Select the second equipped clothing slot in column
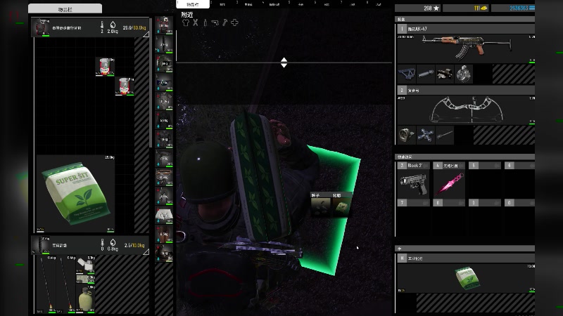Image resolution: width=563 pixels, height=316 pixels. coord(164,44)
